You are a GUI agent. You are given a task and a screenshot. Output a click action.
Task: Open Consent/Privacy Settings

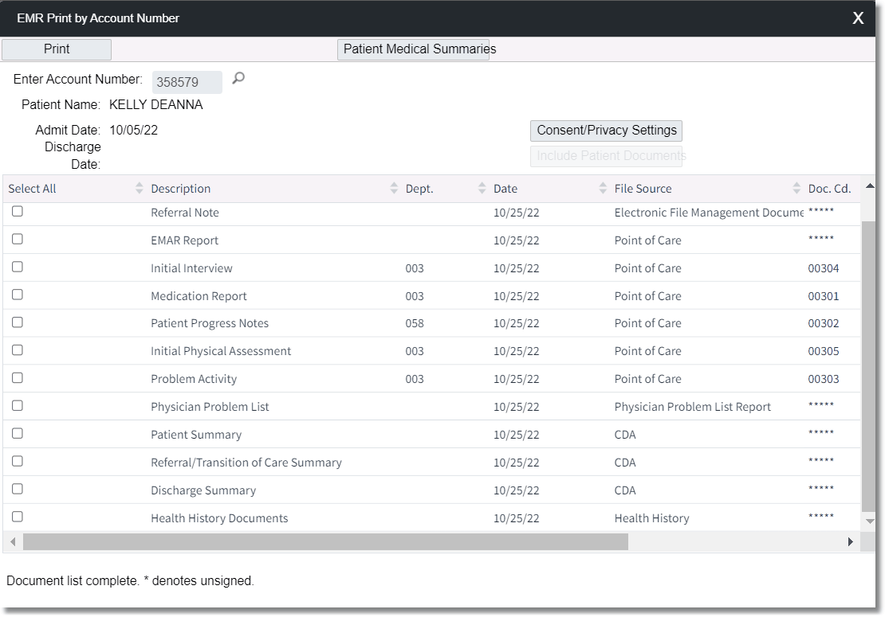coord(606,131)
